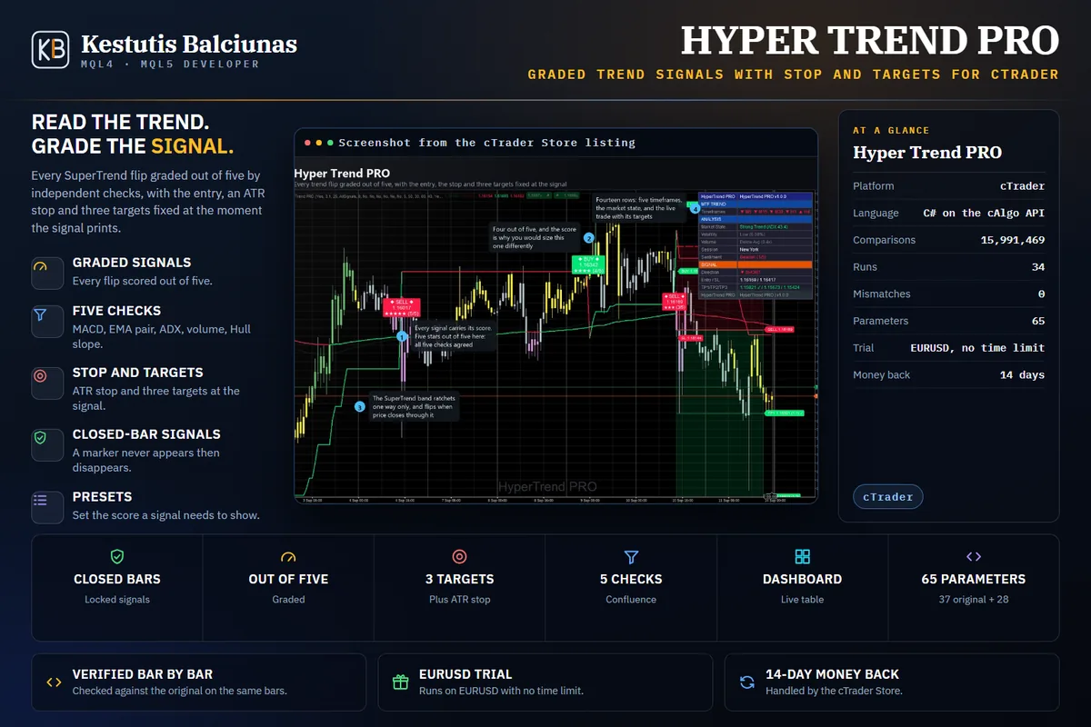Click the 'AT A GLANCE' label

[x=891, y=131]
